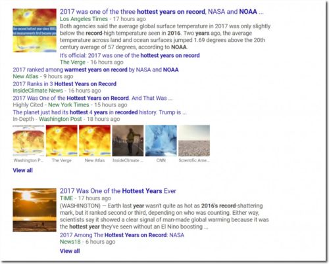Open the heat map thumbnail beside LA Times story
Image resolution: width=329 pixels, height=264 pixels.
click(x=34, y=30)
